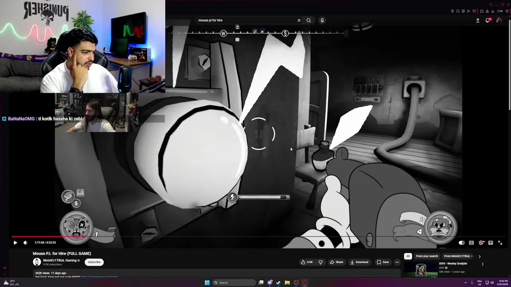Image resolution: width=511 pixels, height=287 pixels.
Task: Open the channel avatar under the video
Action: tap(37, 262)
